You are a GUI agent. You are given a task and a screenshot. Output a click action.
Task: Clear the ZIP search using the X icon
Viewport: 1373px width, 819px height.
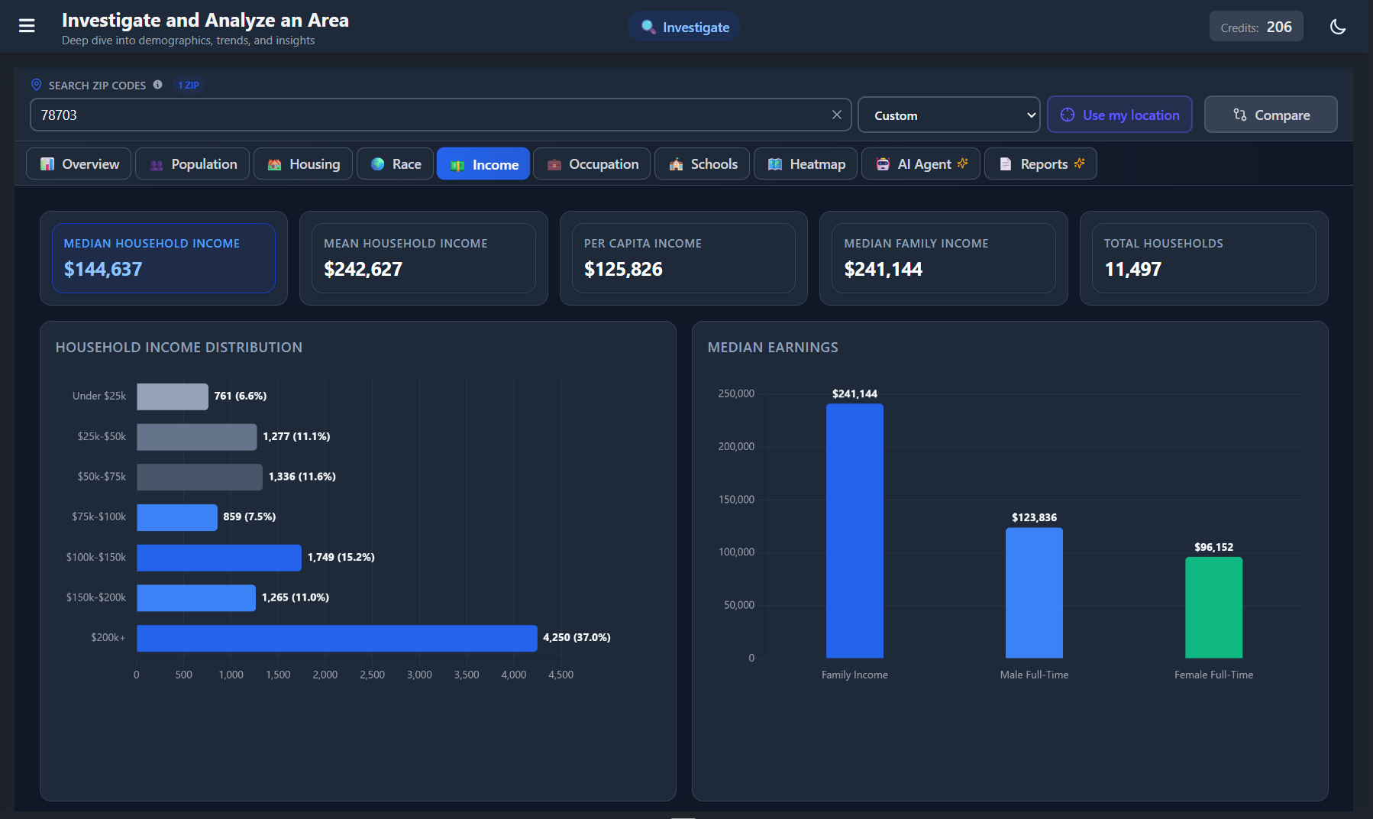click(x=836, y=115)
